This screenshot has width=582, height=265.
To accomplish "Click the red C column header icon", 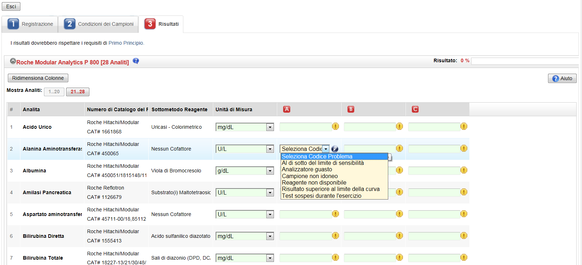I will tap(415, 109).
